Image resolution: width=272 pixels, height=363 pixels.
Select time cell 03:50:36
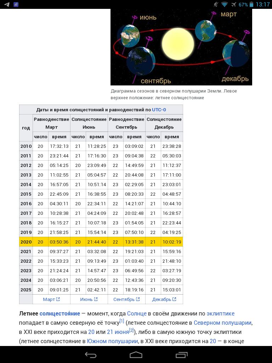(x=59, y=242)
